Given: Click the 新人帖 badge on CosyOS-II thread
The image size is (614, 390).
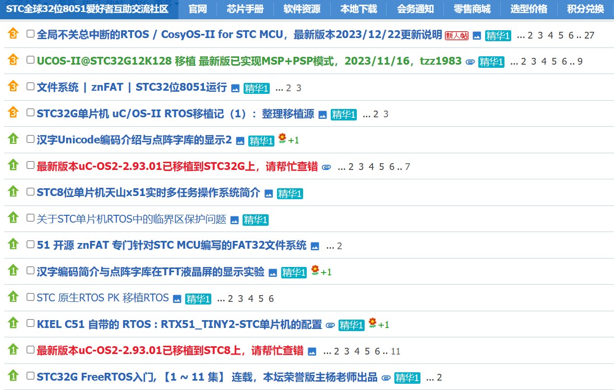Looking at the screenshot, I should pos(456,35).
